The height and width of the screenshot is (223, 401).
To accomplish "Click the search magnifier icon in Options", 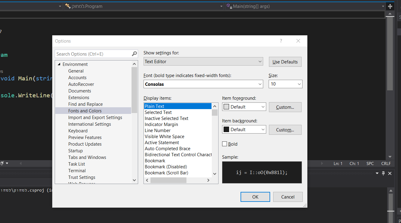I will click(134, 54).
